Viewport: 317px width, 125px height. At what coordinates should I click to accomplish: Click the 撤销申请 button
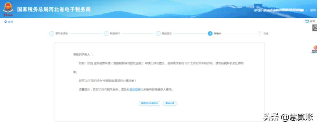[x=170, y=103]
